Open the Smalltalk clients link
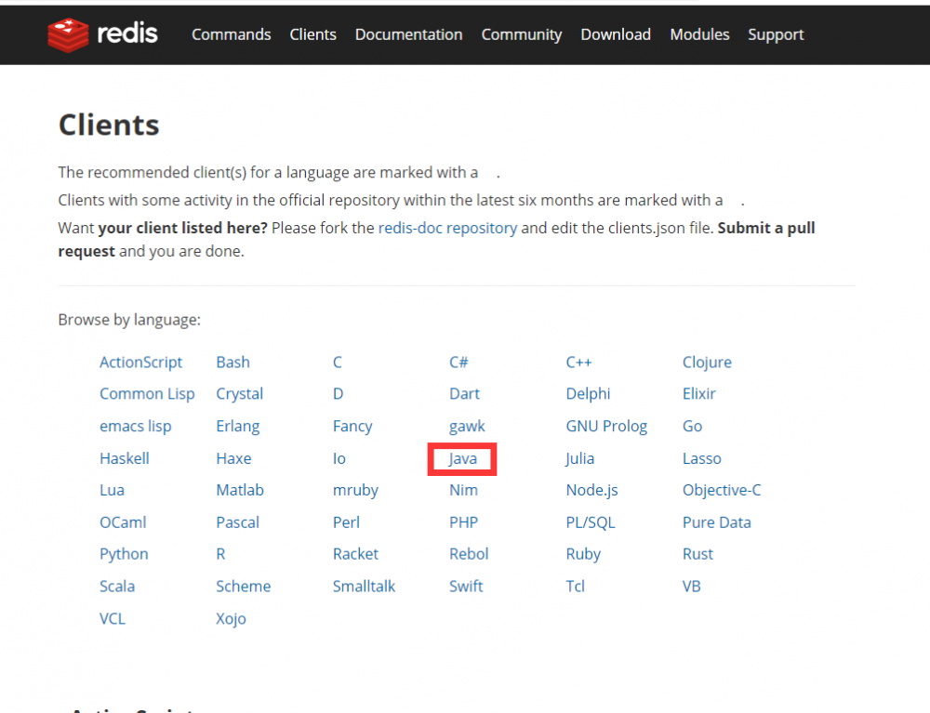Screen dimensions: 930x713 (x=364, y=587)
